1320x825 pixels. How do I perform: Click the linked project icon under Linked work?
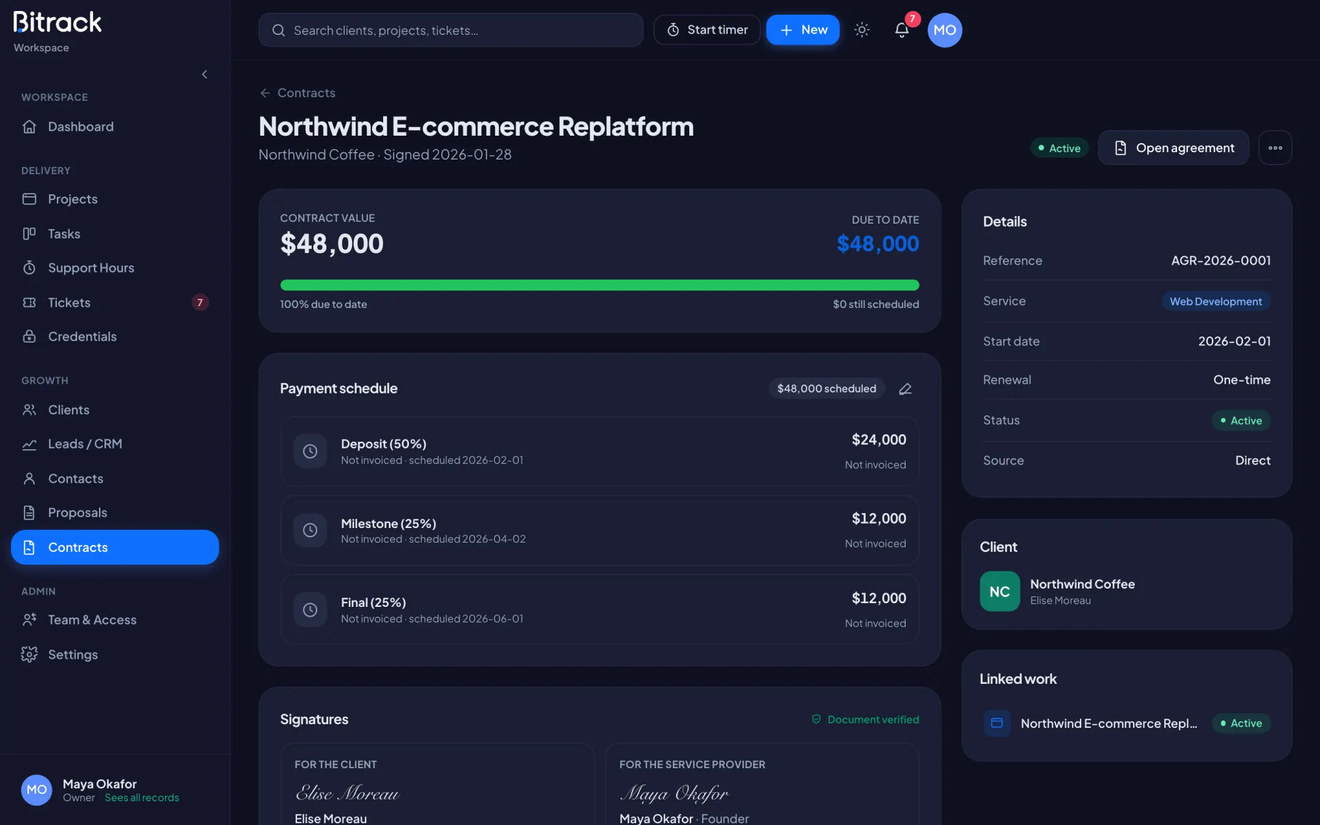click(997, 723)
